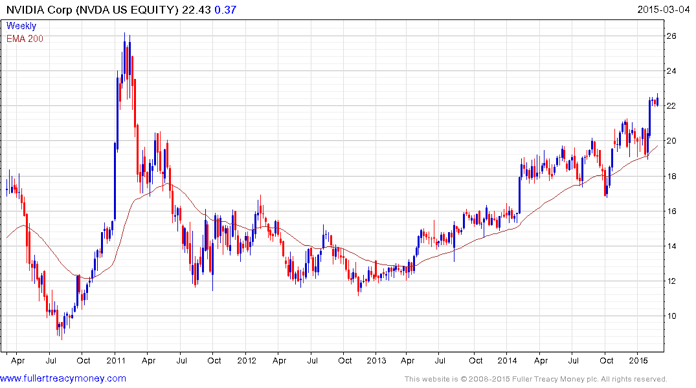Click the chart title 'NVIDIA Corp (NVDA US EQUITY)'
Viewport: 696px width, 388px height.
coord(93,10)
